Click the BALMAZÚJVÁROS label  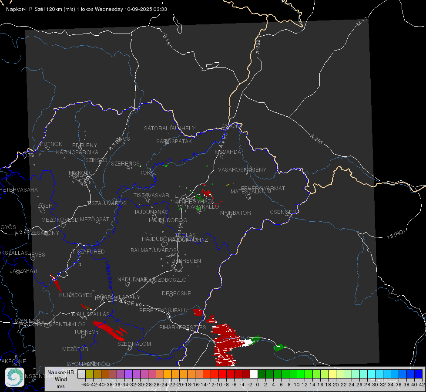click(154, 250)
